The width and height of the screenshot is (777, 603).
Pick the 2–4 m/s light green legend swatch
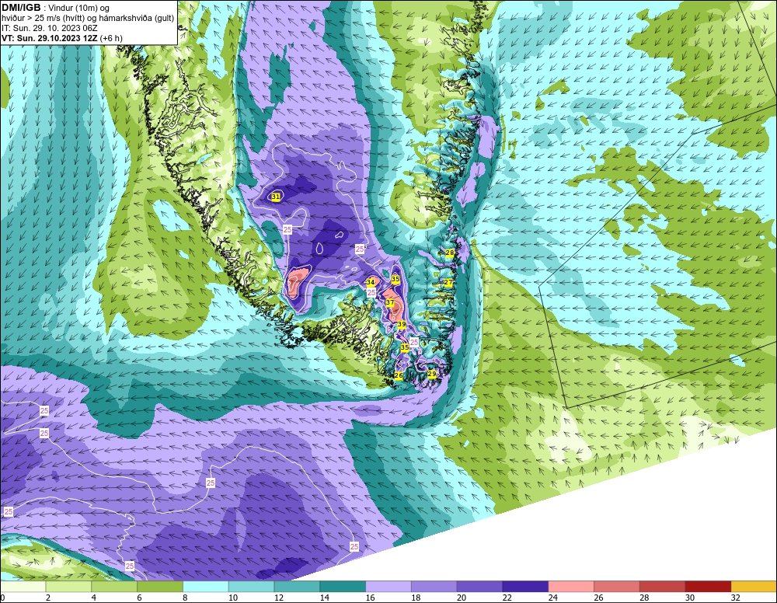pyautogui.click(x=69, y=587)
